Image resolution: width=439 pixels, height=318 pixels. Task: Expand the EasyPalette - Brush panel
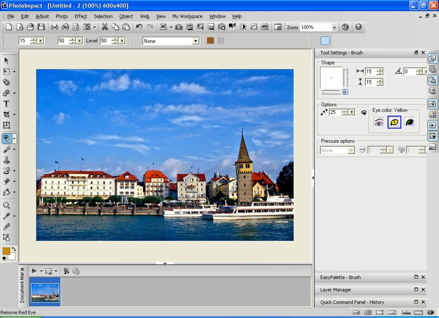coord(358,277)
